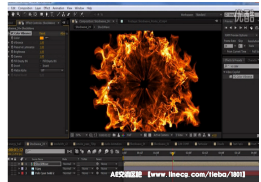Select the Pan Behind anchor point tool
Screen dimensions: 261x182
coord(35,14)
